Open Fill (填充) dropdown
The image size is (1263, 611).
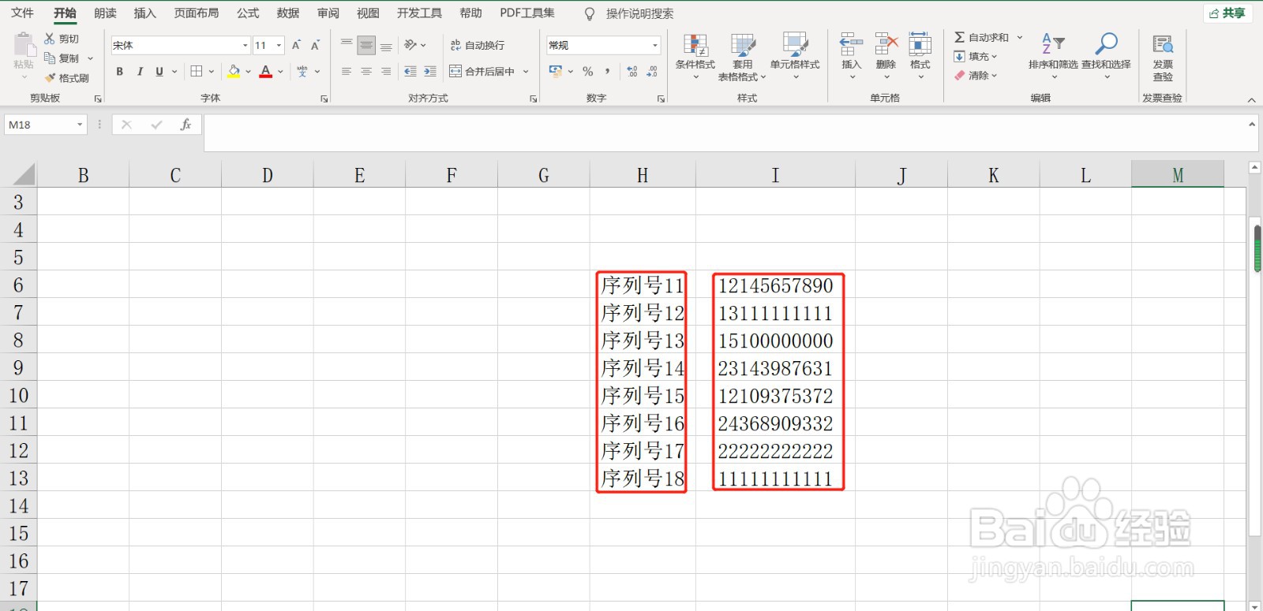(x=976, y=56)
